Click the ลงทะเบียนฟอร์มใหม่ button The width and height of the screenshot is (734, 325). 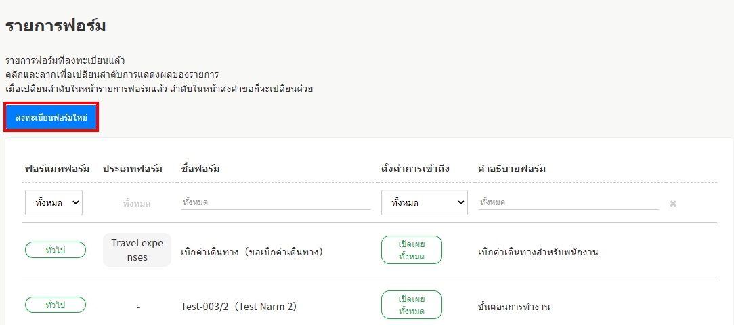51,117
